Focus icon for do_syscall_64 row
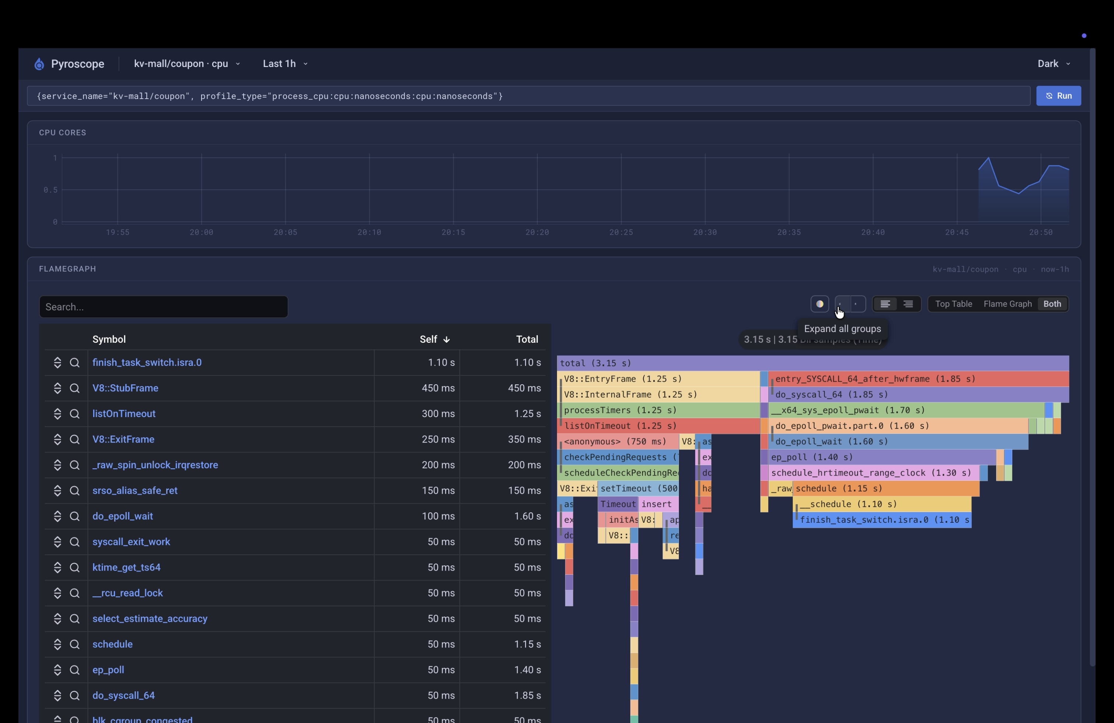Image resolution: width=1114 pixels, height=723 pixels. coord(57,695)
